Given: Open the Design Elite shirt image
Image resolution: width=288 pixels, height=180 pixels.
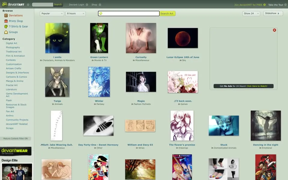Looking at the screenshot, I should point(17,172).
